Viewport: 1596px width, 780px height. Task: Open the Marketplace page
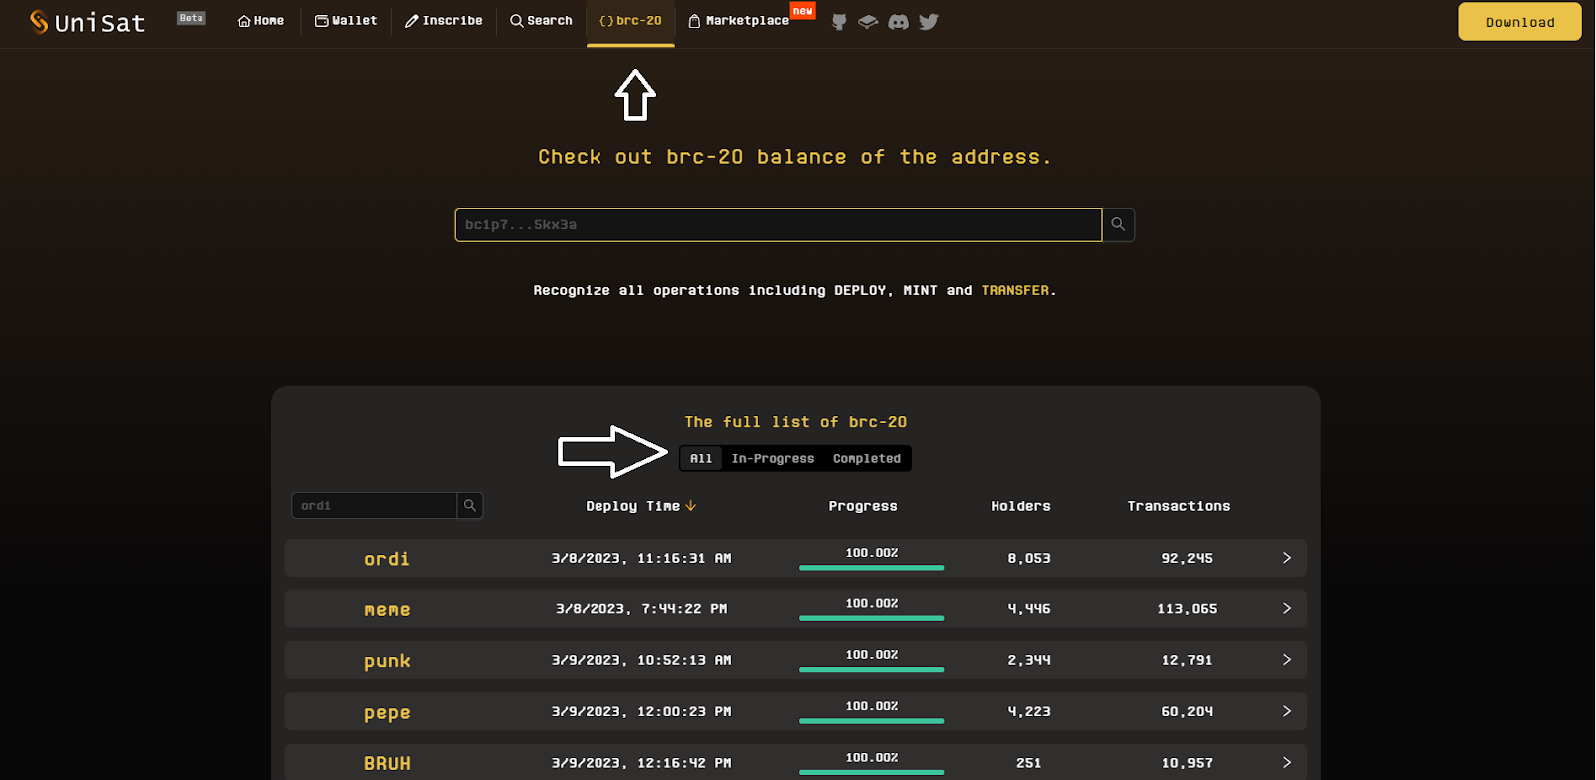pos(739,21)
